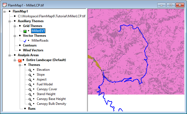Select the MillerLCP.tif file path item
The width and height of the screenshot is (187, 114).
(52, 16)
